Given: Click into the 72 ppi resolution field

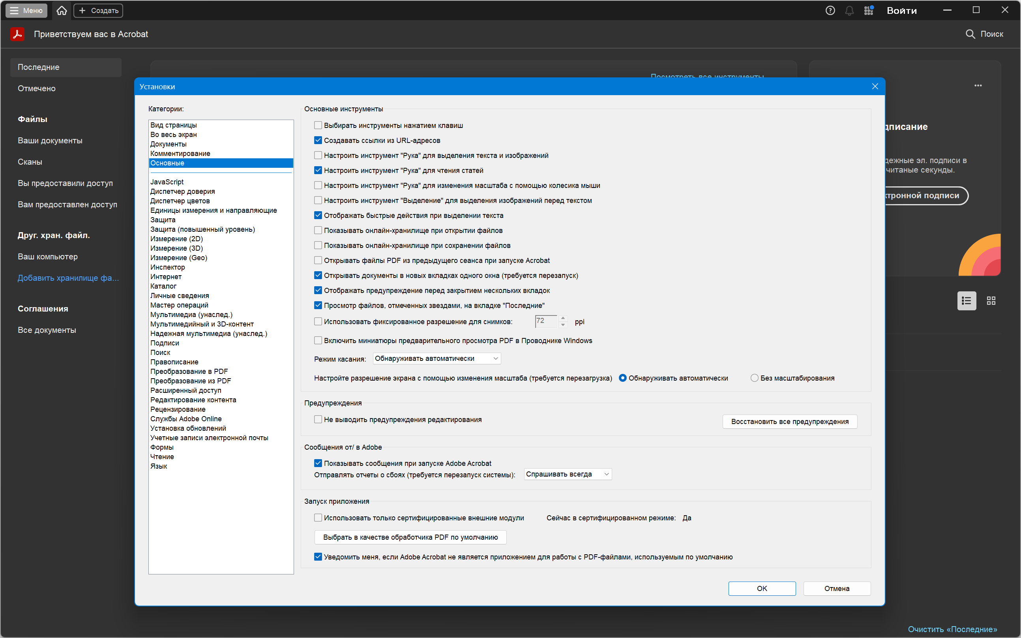Looking at the screenshot, I should (545, 321).
